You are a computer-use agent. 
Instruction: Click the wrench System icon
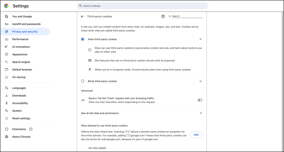pyautogui.click(x=6, y=111)
